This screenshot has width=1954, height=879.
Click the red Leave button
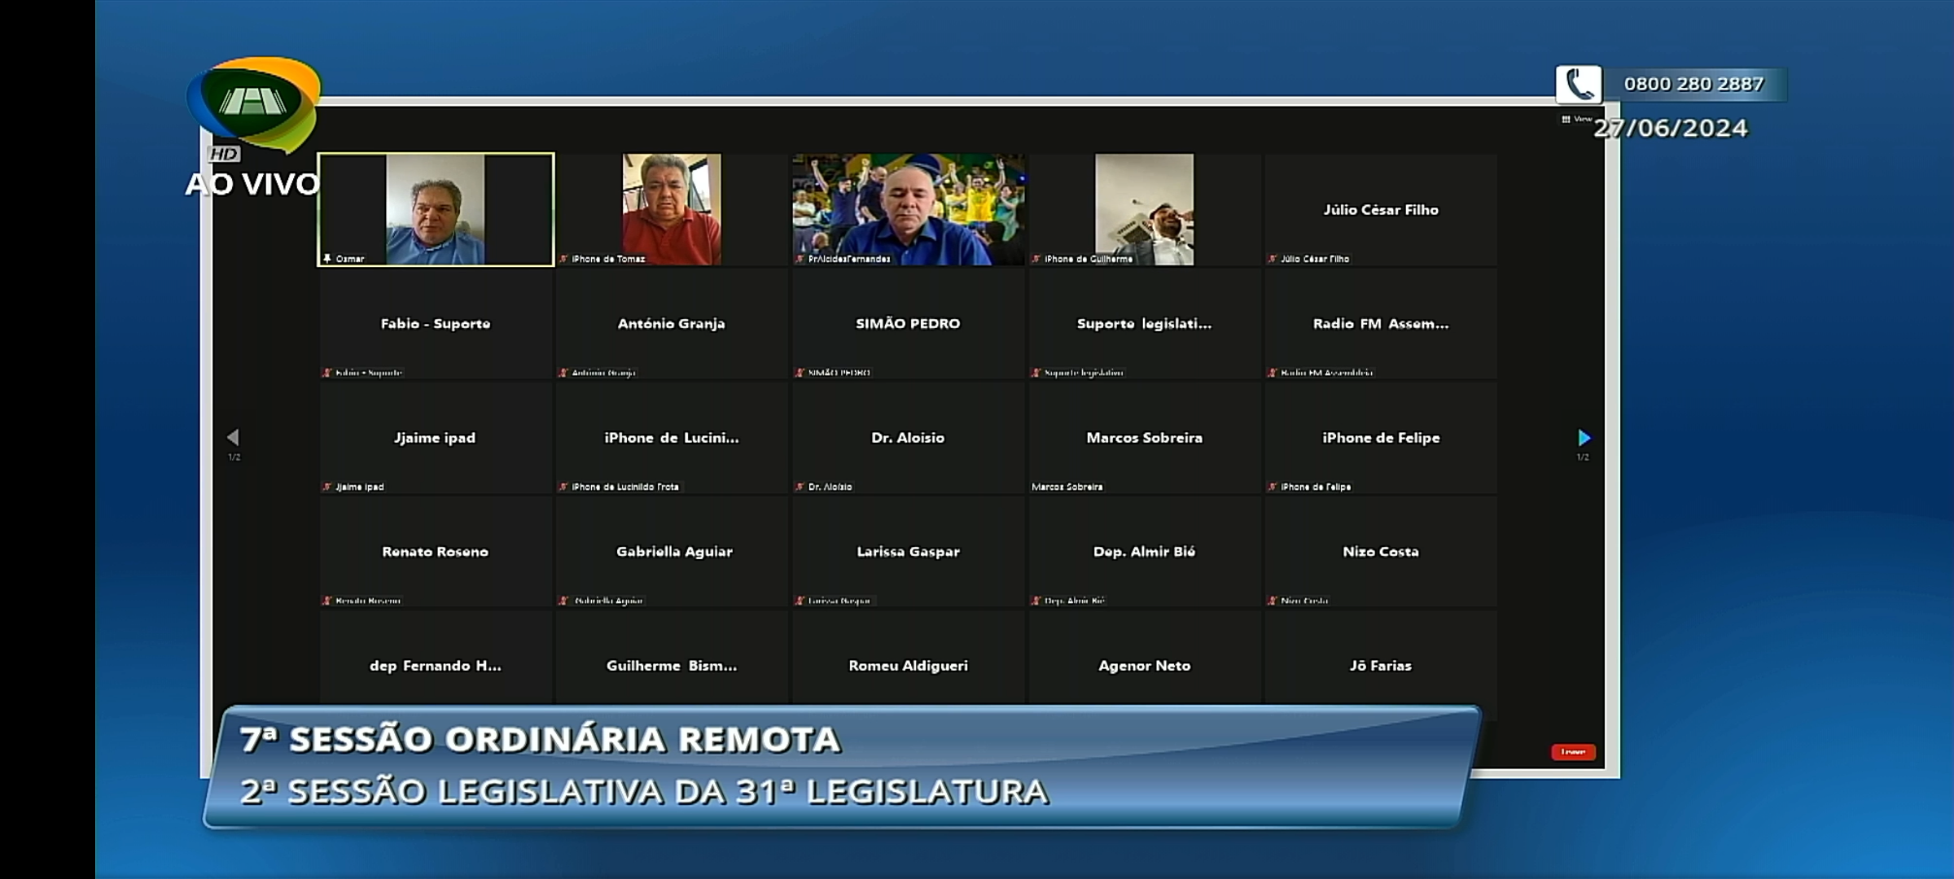click(1573, 752)
